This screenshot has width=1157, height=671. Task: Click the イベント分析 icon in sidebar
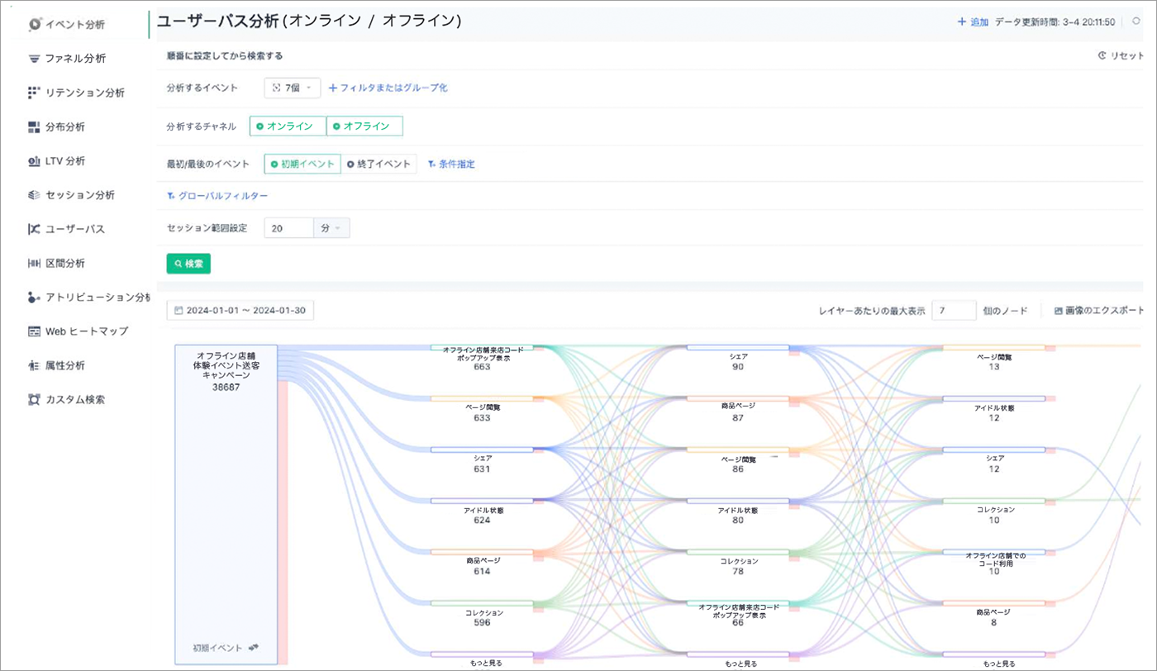(x=34, y=24)
